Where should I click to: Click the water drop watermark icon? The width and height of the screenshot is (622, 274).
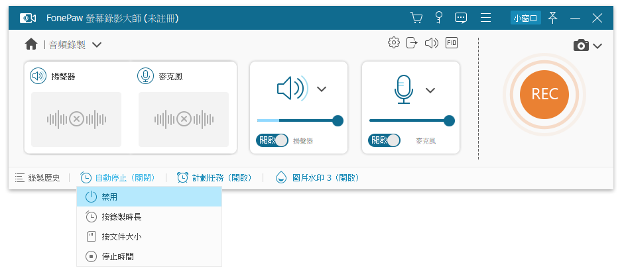click(281, 177)
